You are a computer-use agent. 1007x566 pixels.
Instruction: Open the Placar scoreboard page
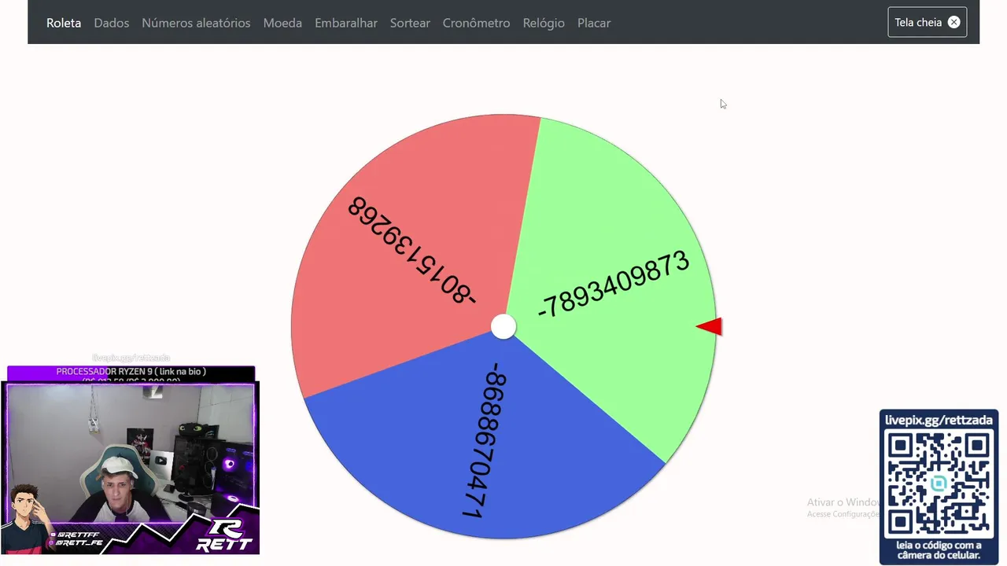pos(594,23)
